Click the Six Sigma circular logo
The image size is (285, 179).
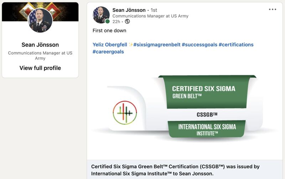(125, 113)
